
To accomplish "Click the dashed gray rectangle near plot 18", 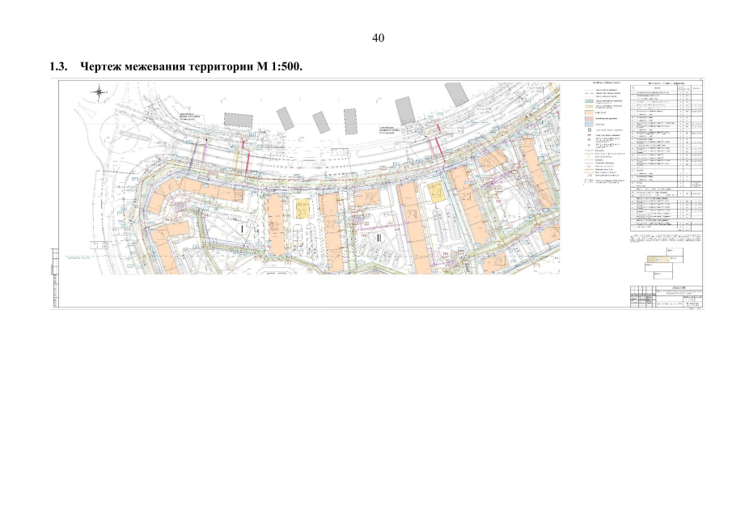I will click(239, 120).
